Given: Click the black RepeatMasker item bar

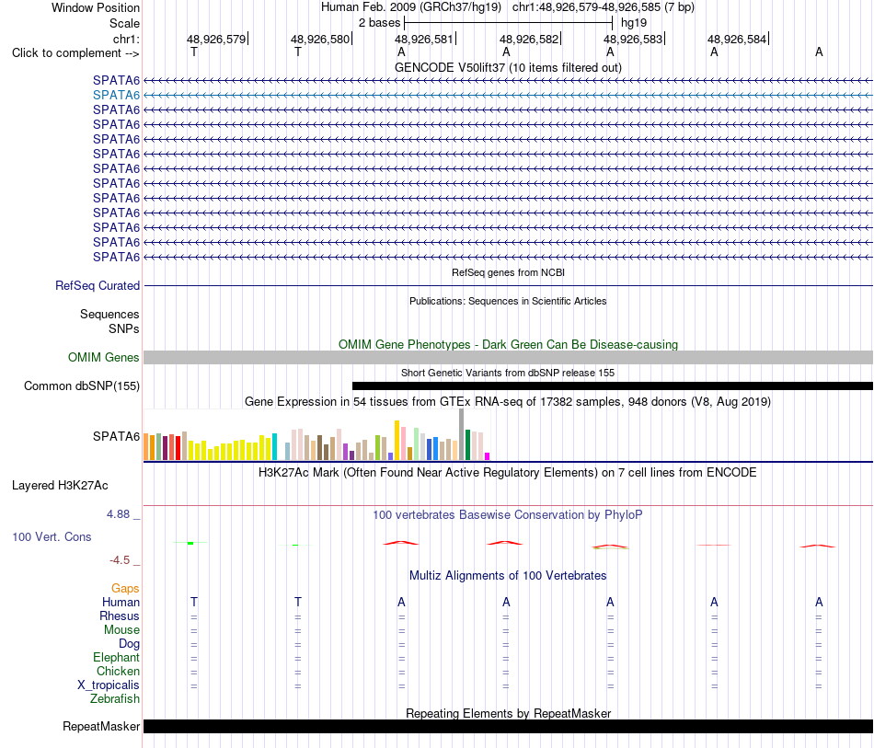Looking at the screenshot, I should click(x=508, y=726).
